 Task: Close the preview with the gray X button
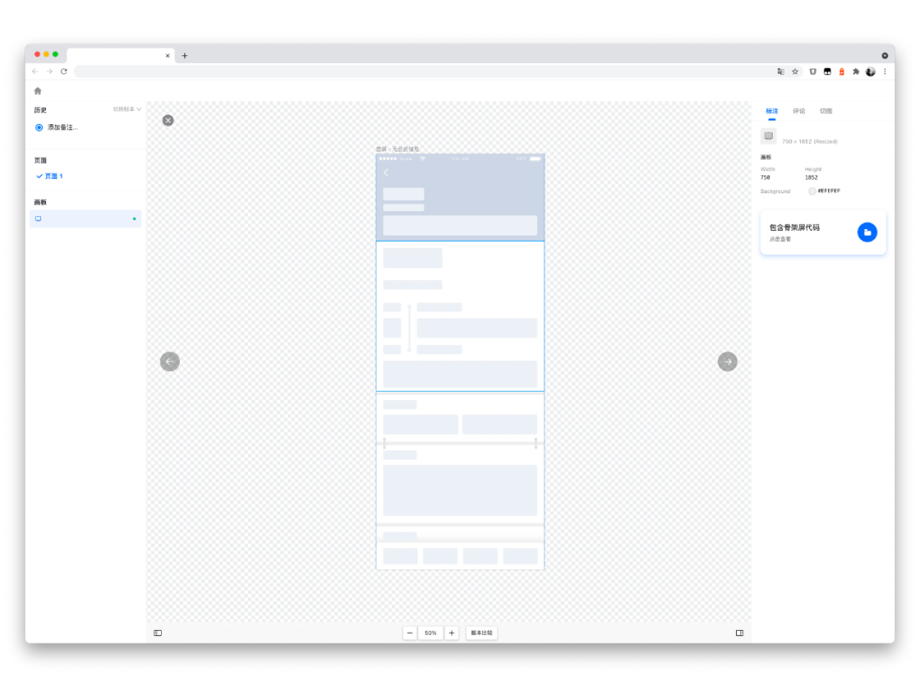coord(168,120)
